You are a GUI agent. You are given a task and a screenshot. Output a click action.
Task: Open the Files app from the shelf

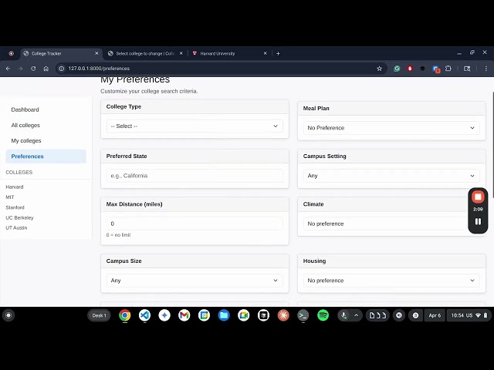(x=224, y=315)
